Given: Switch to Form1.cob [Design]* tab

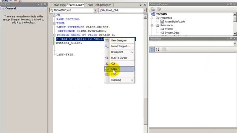Looking at the screenshot, I should tap(99, 5).
